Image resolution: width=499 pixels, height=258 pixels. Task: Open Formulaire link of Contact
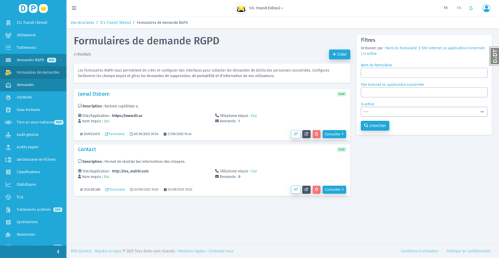coord(115,190)
